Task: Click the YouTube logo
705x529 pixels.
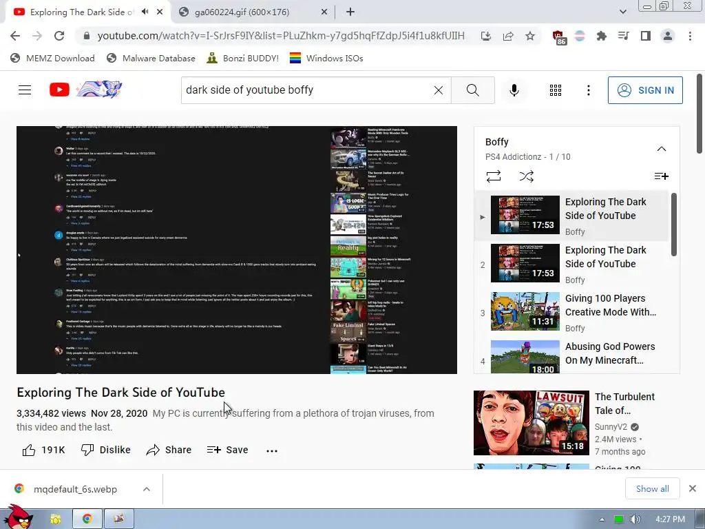Action: coord(85,90)
